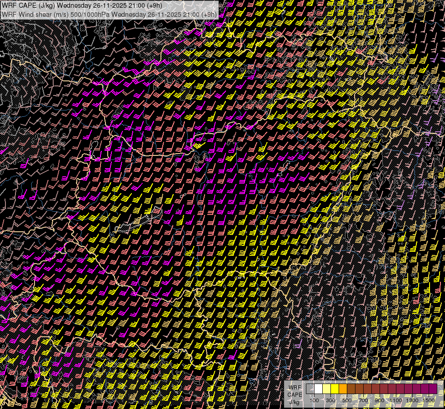The height and width of the screenshot is (409, 445).
Task: Click the 700 value on the CAPE scale
Action: (363, 400)
